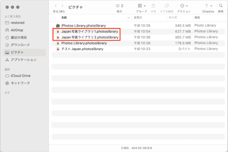Viewport: 228px width, 152px height.
Task: Open Downloads in the sidebar
Action: [x=20, y=45]
